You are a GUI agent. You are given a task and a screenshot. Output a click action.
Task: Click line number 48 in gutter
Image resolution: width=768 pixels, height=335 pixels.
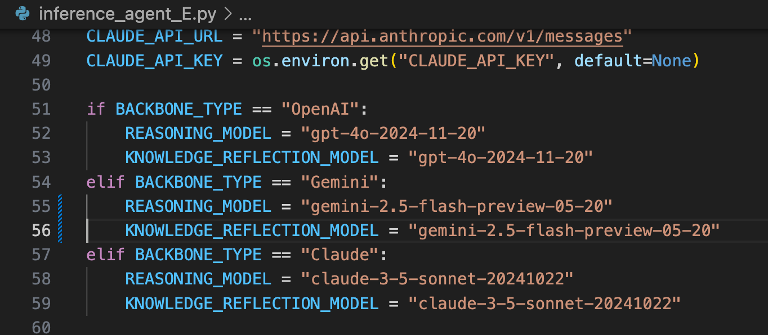click(41, 37)
